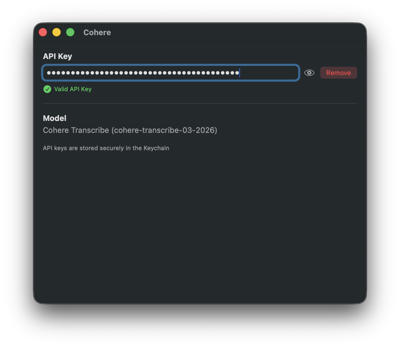Select the Cohere Transcribe model name text

[76, 130]
